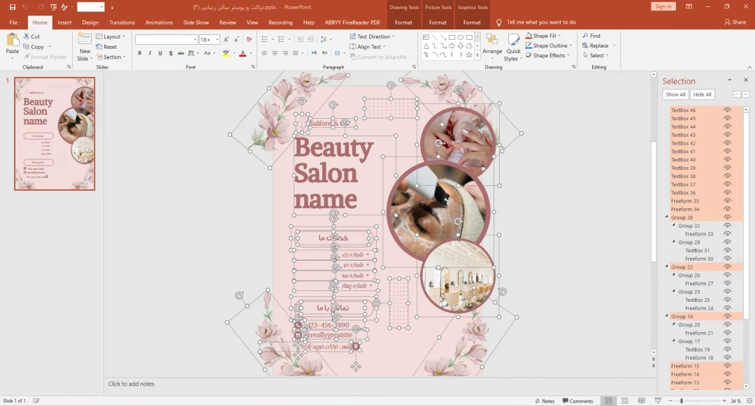This screenshot has width=755, height=406.
Task: Click the Clear All Formatting icon
Action: tap(247, 40)
